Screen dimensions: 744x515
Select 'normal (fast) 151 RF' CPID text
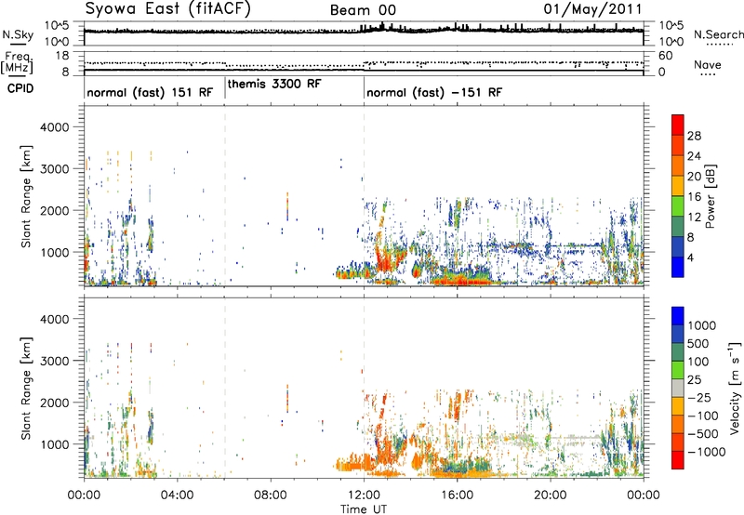point(150,92)
